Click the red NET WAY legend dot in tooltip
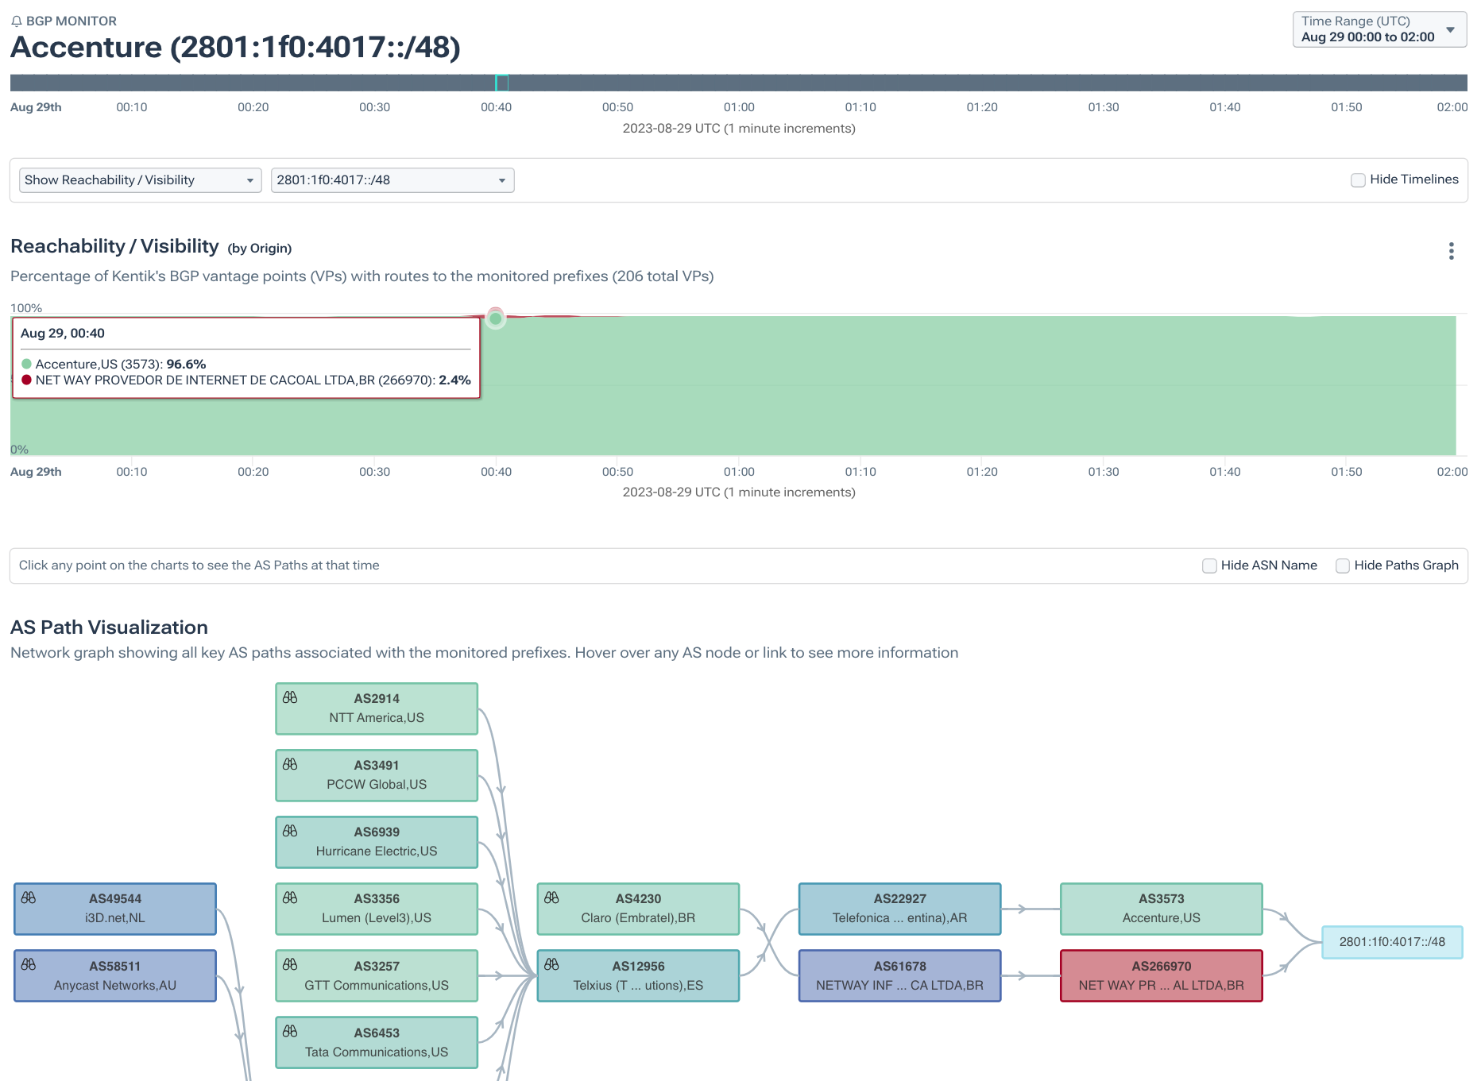The width and height of the screenshot is (1481, 1081). pyautogui.click(x=26, y=380)
